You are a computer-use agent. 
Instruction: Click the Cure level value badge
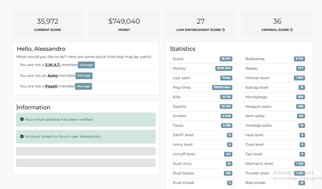(302, 145)
